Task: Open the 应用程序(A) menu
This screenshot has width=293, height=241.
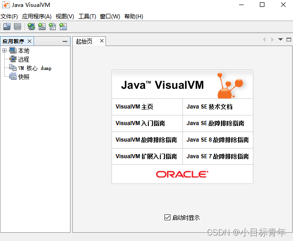Action: (x=37, y=17)
